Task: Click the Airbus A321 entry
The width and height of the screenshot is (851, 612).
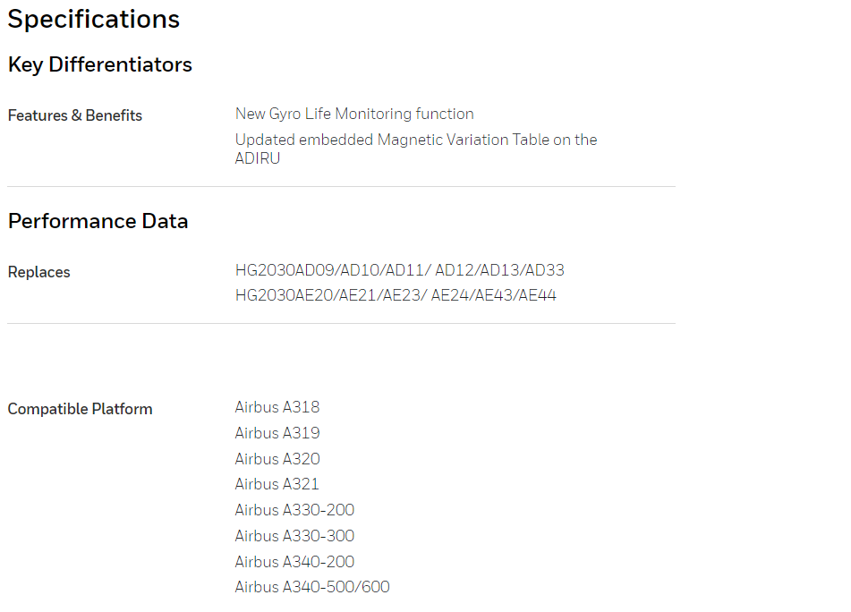Action: click(x=277, y=484)
